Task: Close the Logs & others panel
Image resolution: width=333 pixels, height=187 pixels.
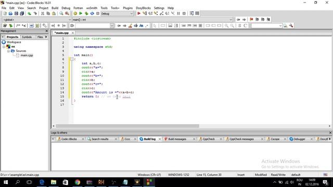Action: tap(330, 133)
